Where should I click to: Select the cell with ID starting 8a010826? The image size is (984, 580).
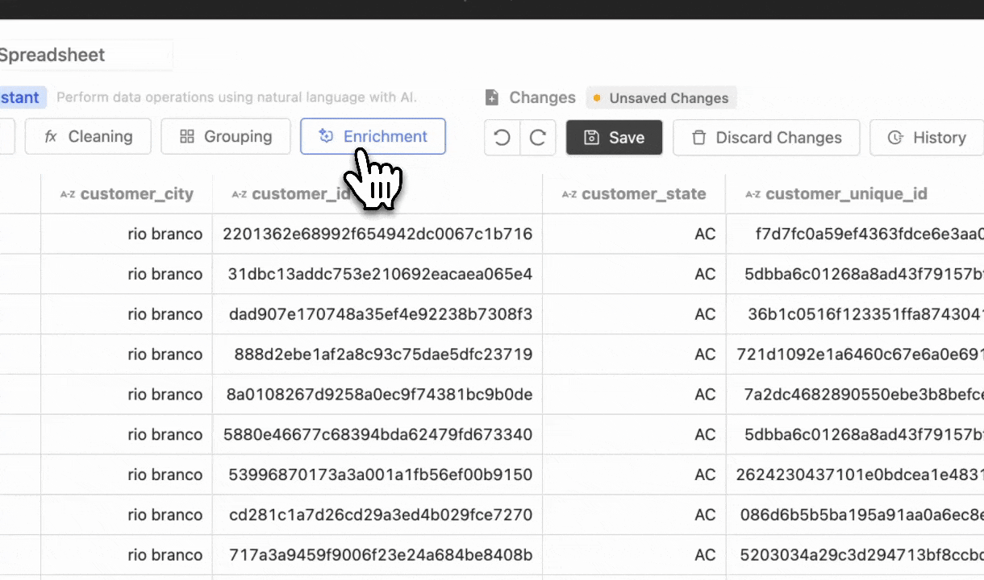click(377, 395)
